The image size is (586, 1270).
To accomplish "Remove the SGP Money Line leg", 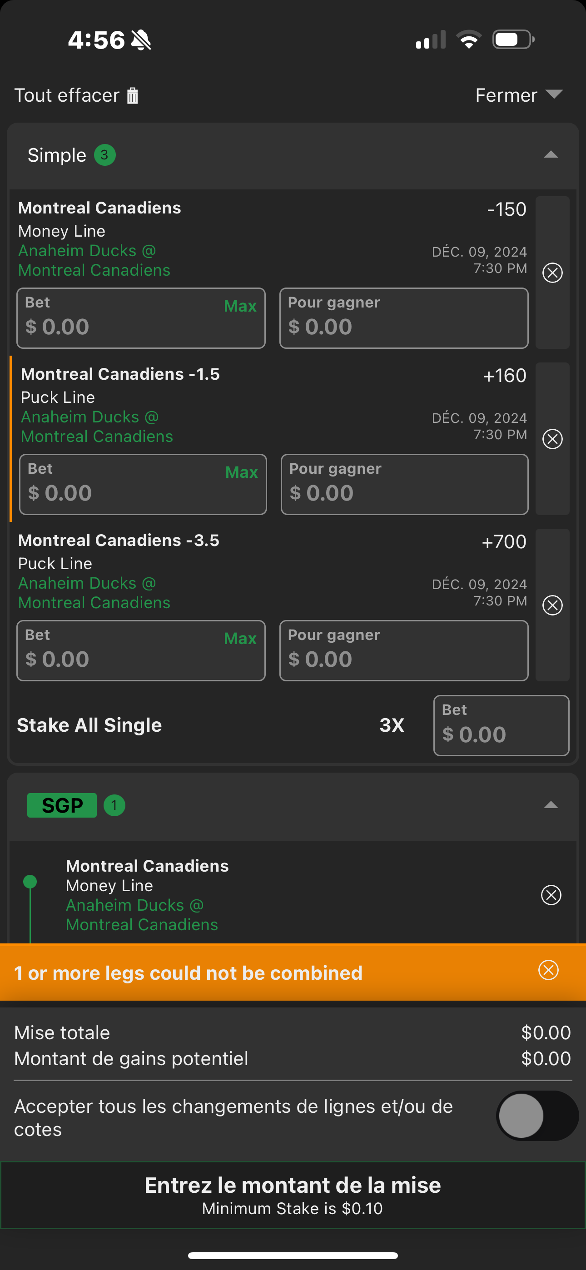I will coord(551,895).
